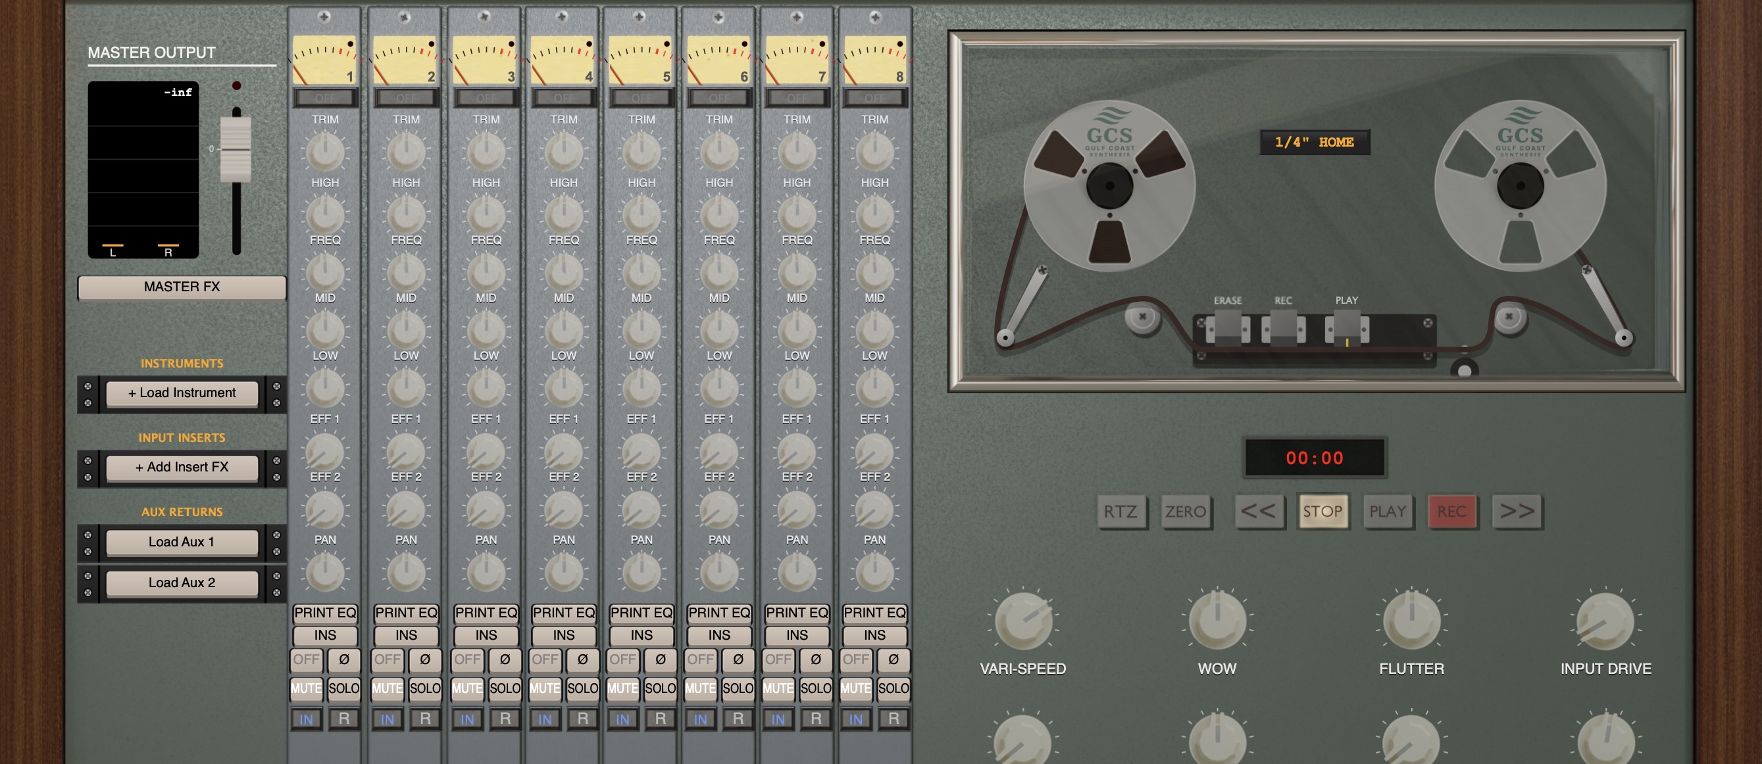The width and height of the screenshot is (1762, 764).
Task: Enable PRINT EQ on channel 1
Action: point(324,613)
